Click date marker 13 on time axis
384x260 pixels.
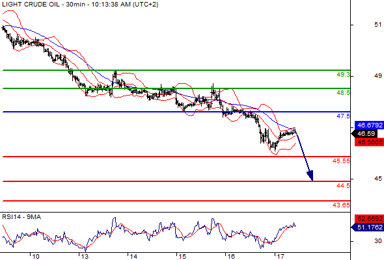click(x=85, y=257)
